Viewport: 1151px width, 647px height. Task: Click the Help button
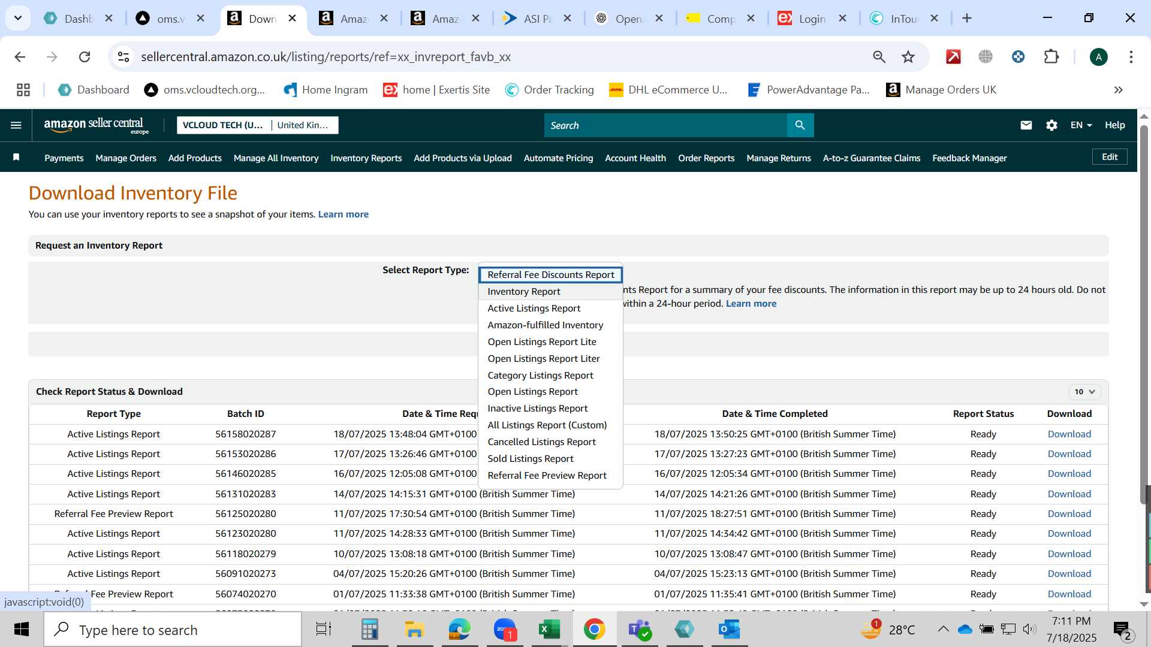click(x=1114, y=125)
